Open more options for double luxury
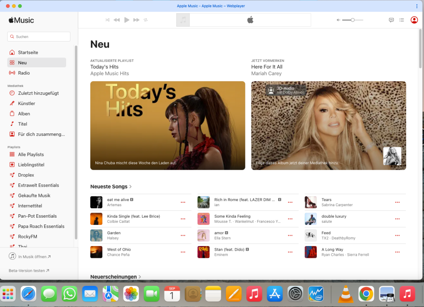The image size is (424, 307). click(x=397, y=219)
